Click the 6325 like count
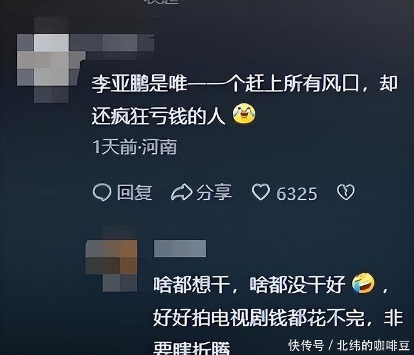The image size is (414, 355). (x=297, y=194)
